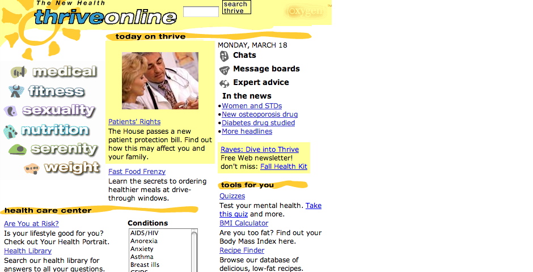Open the Recipe Finder link
Viewport: 533px width, 272px height.
(242, 250)
